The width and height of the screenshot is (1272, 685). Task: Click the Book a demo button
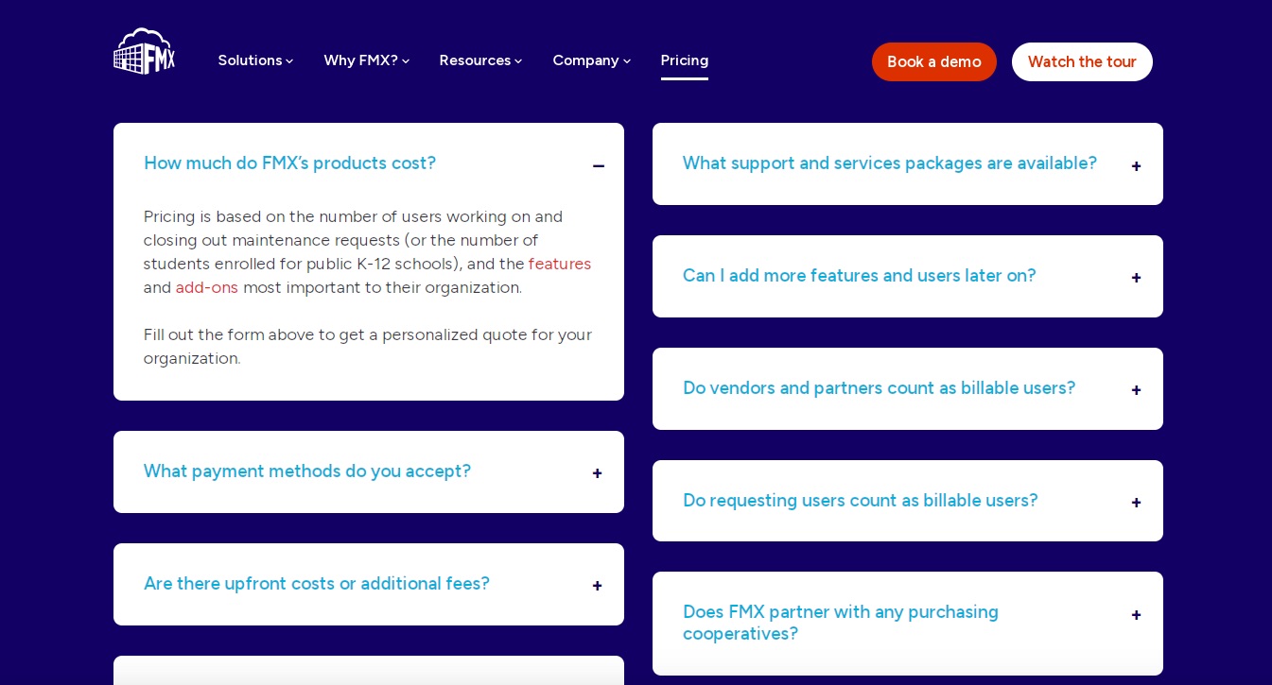coord(933,61)
